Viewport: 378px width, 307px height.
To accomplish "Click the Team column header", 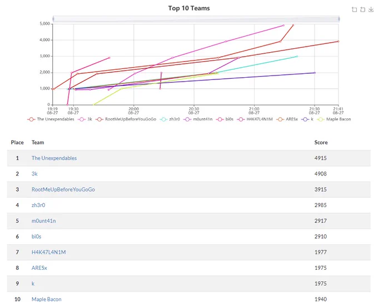I will (38, 143).
